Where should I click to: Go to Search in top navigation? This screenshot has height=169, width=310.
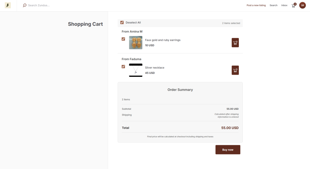tap(273, 5)
